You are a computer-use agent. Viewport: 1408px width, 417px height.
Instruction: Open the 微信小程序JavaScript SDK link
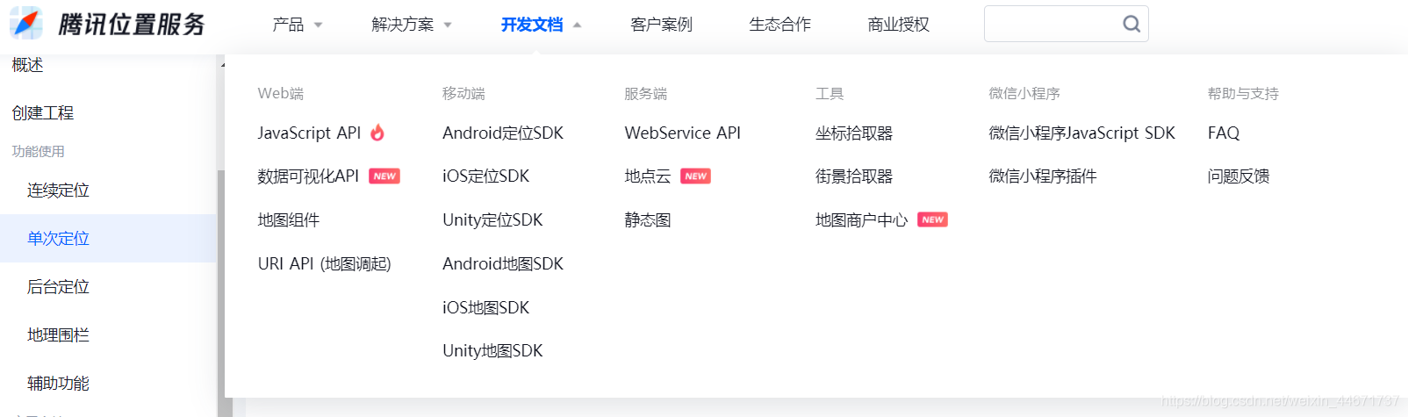pyautogui.click(x=1082, y=133)
